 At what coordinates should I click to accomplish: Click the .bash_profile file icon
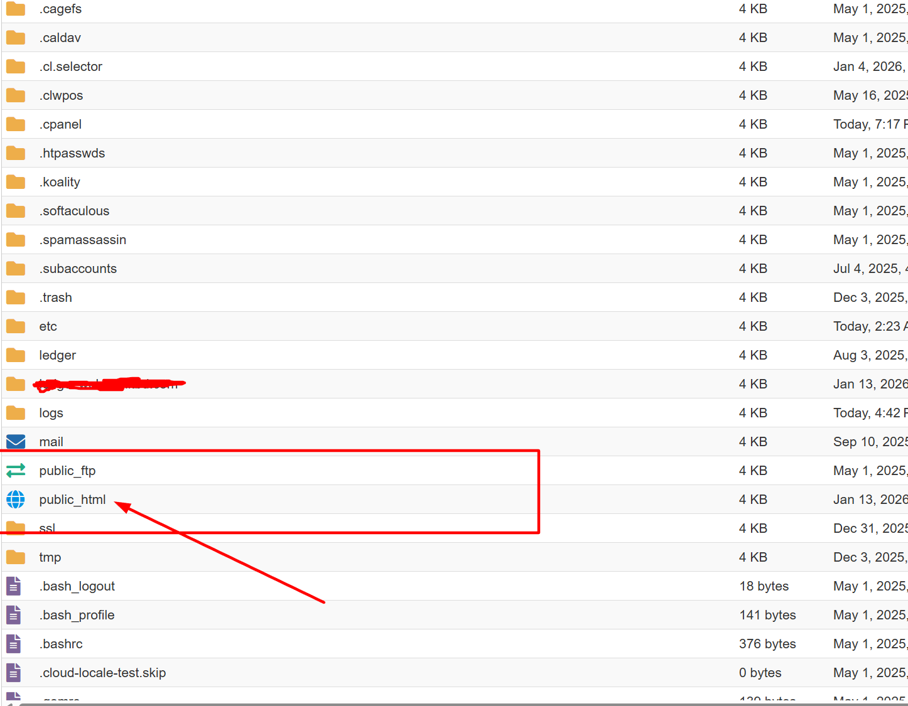click(x=13, y=615)
